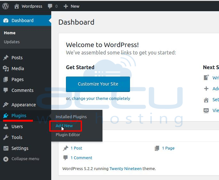Open the Plugins menu

tap(19, 116)
